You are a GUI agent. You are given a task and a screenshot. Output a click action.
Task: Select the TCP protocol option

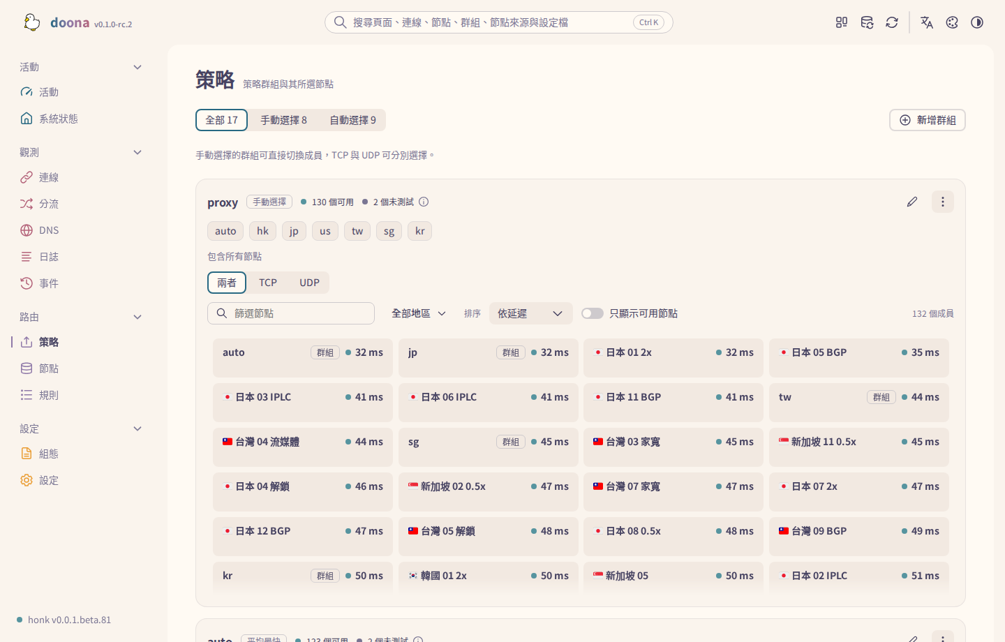coord(268,283)
